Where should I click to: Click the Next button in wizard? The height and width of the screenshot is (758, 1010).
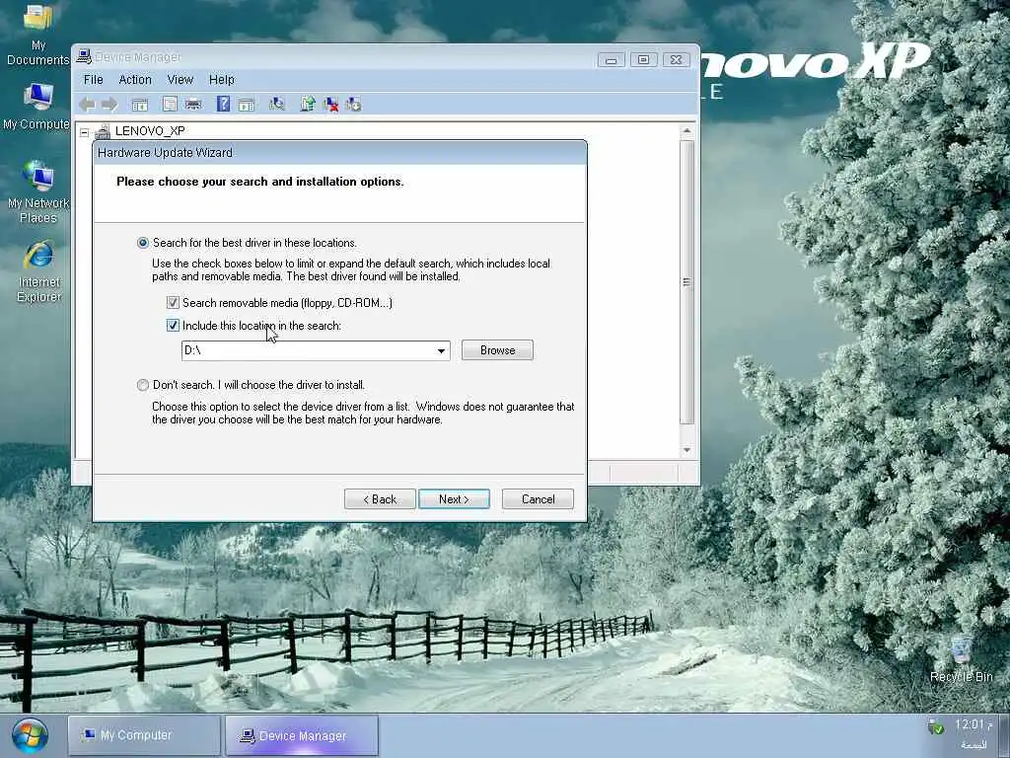click(454, 498)
